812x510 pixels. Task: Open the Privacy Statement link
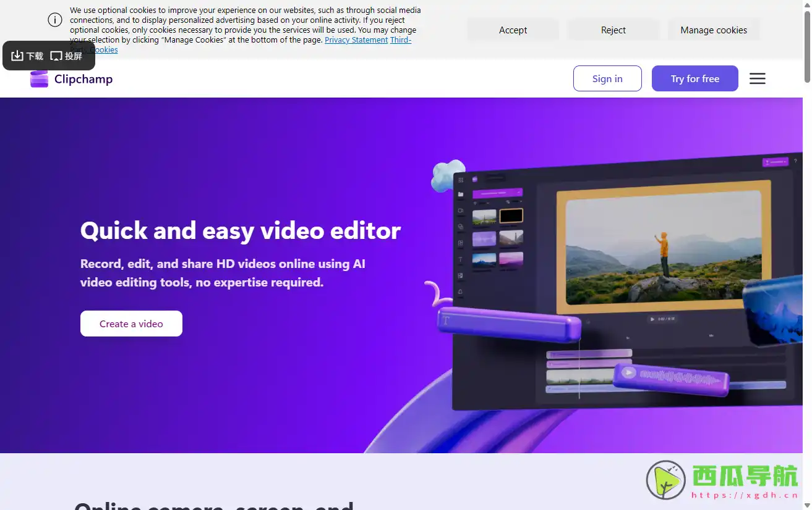coord(356,40)
